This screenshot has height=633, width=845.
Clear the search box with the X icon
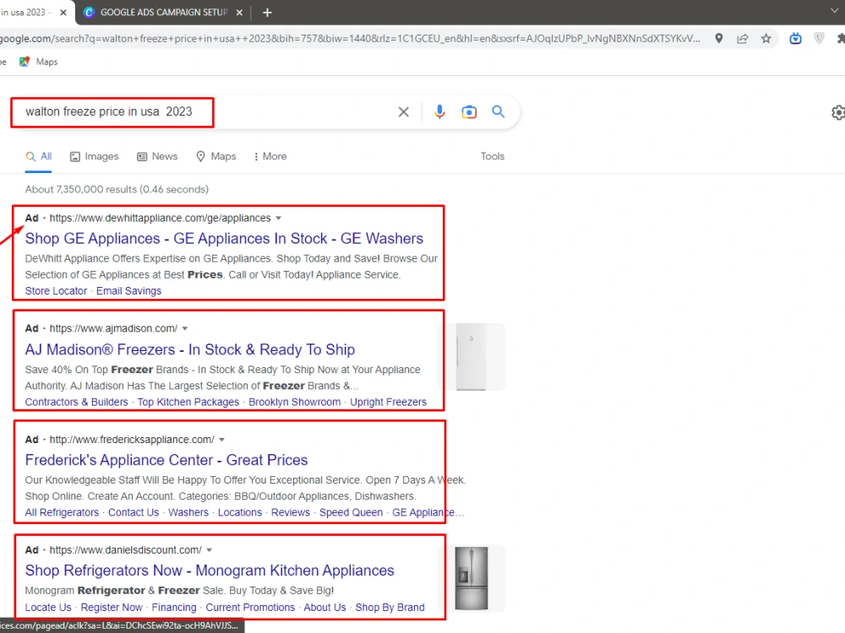click(403, 112)
